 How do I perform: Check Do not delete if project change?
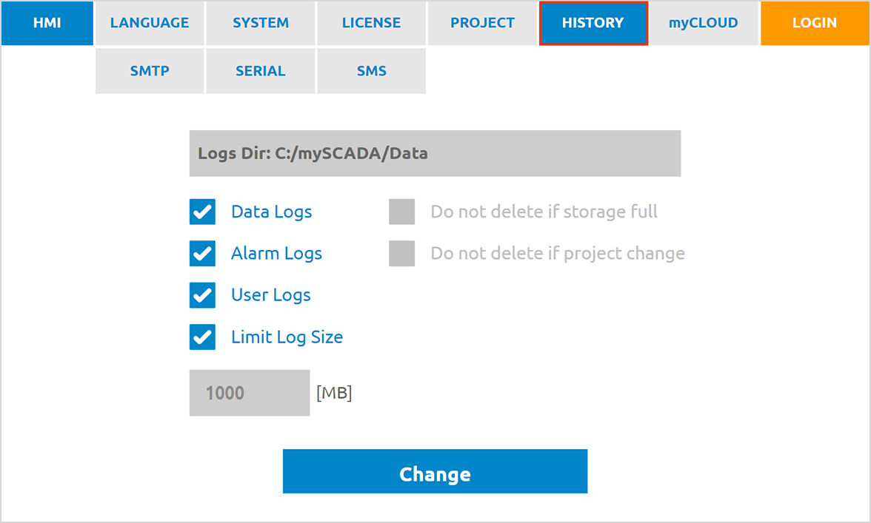[x=401, y=254]
